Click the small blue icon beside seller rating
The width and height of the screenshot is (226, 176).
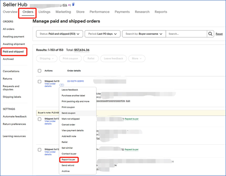tap(73, 4)
